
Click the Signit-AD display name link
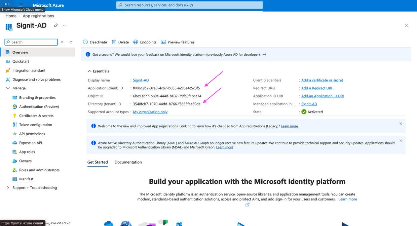coord(141,80)
